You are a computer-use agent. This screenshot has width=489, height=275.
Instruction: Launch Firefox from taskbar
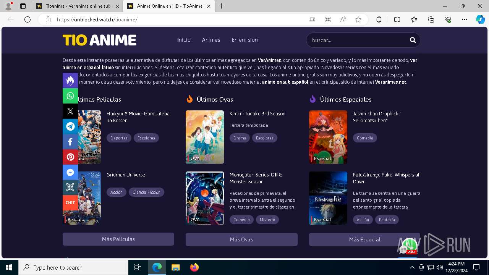click(x=194, y=267)
